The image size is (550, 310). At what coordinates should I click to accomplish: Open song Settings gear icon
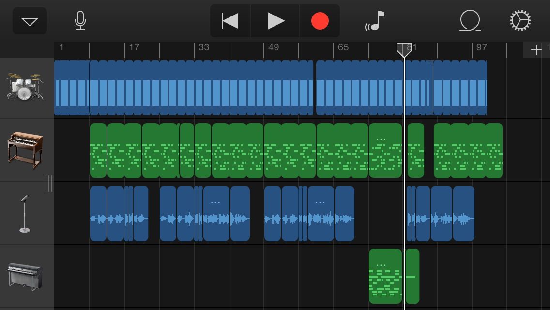[520, 20]
